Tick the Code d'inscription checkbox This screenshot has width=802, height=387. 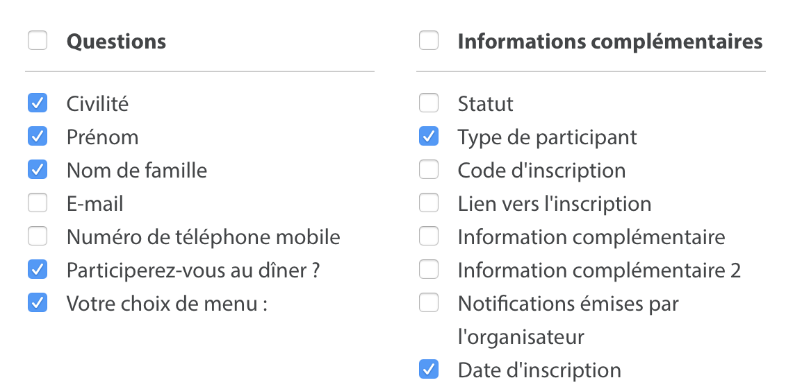429,170
